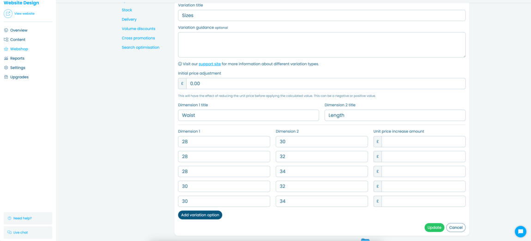
Task: Open Search optimisation section
Action: 140,48
